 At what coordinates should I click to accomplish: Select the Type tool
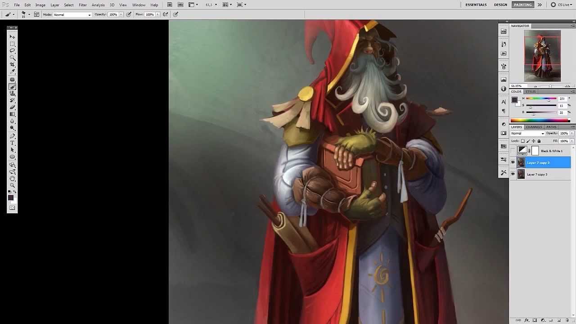pyautogui.click(x=12, y=143)
